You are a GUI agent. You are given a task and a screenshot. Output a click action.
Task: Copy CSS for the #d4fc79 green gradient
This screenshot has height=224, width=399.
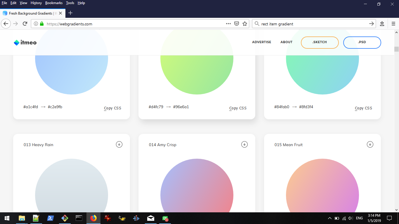[x=238, y=108]
